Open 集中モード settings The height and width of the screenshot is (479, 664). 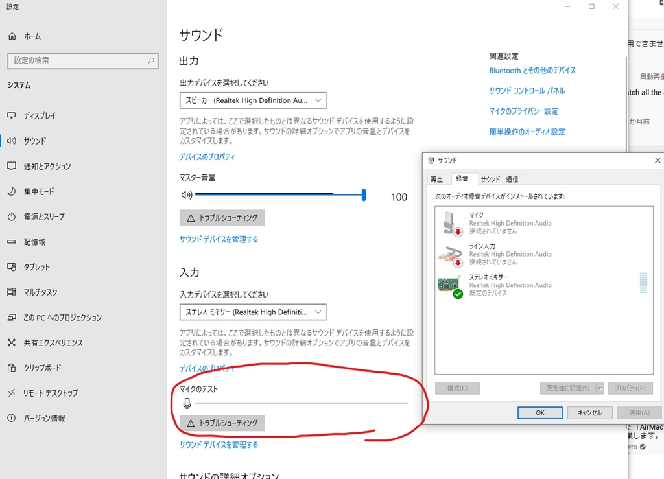tap(31, 191)
